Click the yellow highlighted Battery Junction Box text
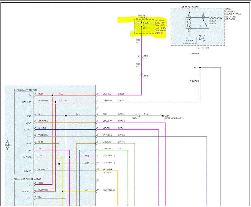 [x=160, y=27]
